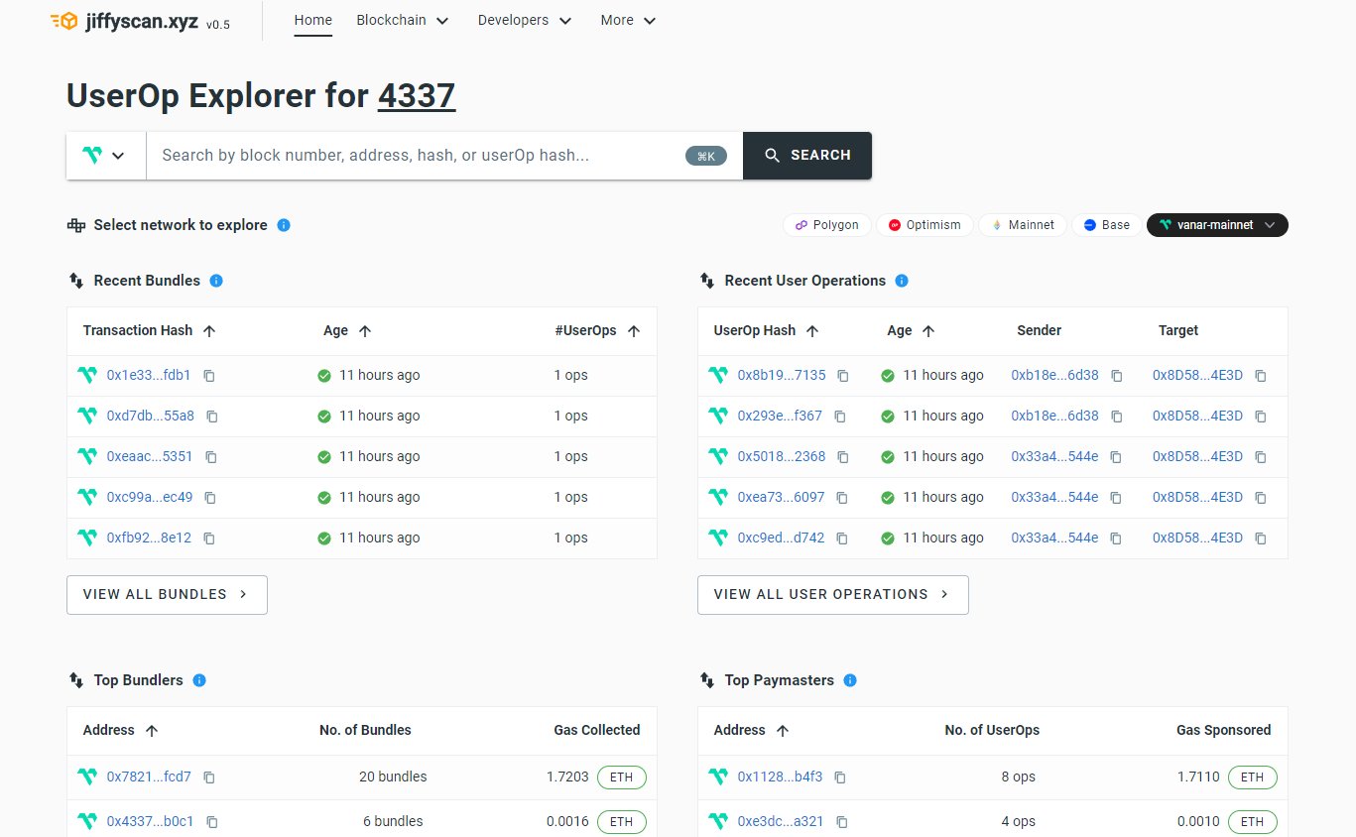Go to the Home tab
This screenshot has width=1356, height=837.
click(313, 20)
